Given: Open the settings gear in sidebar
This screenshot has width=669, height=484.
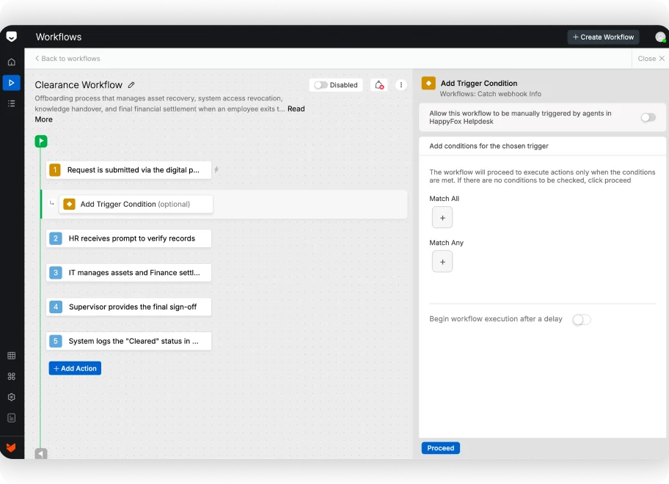Looking at the screenshot, I should [x=12, y=397].
